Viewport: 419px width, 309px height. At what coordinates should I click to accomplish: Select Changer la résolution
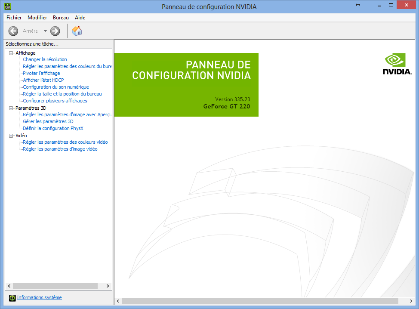(45, 59)
